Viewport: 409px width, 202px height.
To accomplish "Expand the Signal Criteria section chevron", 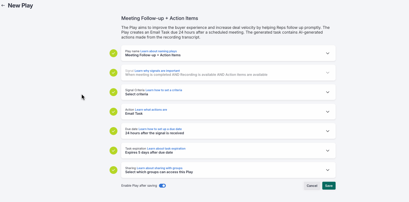I will 328,92.
